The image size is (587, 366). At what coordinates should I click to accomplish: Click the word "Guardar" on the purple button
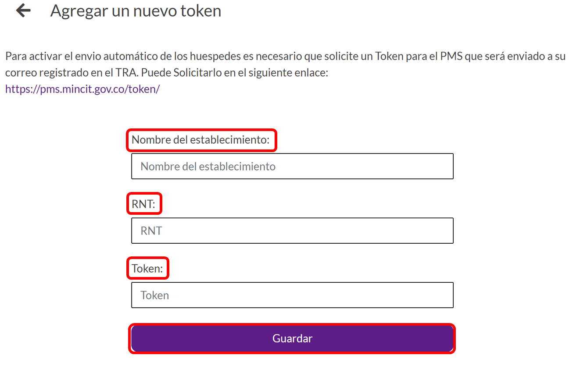point(292,338)
